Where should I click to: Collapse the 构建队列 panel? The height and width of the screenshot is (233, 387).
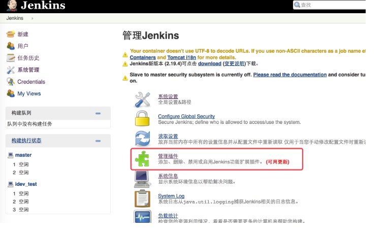[x=98, y=113]
